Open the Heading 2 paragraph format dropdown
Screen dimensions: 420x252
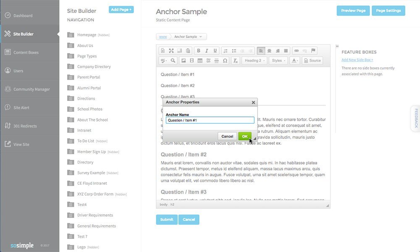point(255,61)
